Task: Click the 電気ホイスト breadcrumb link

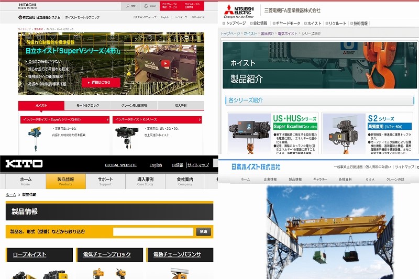Action: tap(288, 34)
